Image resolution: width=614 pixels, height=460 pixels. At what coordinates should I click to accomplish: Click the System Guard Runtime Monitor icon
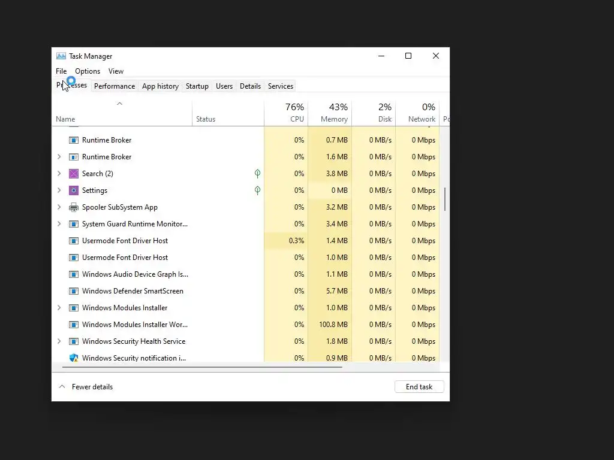74,224
